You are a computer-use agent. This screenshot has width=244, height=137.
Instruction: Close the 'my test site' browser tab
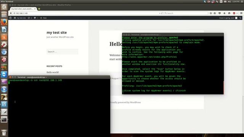(35, 9)
